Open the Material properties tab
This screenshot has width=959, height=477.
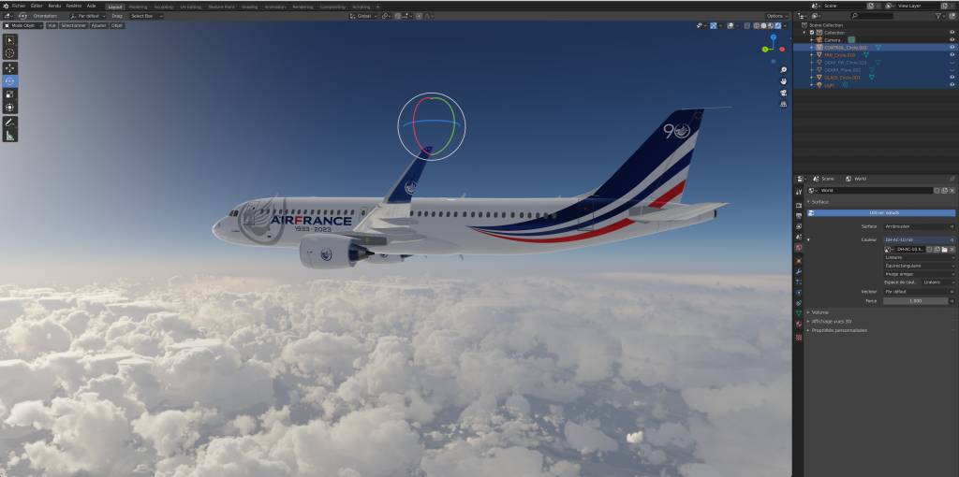click(799, 324)
